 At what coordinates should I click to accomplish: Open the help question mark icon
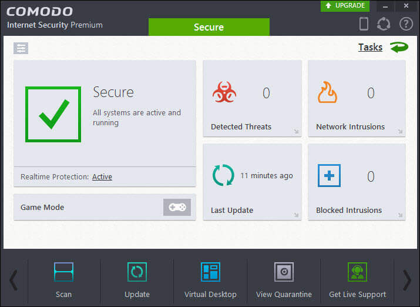(406, 24)
